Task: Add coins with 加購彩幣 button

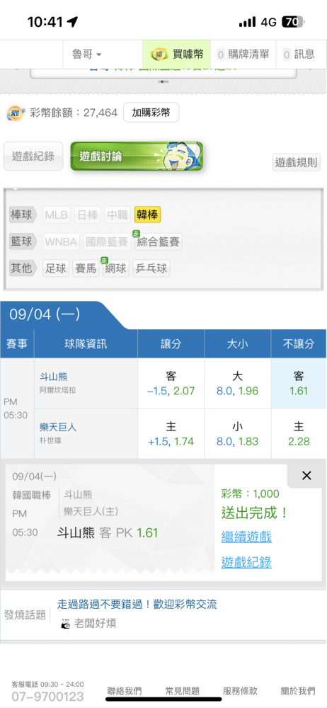Action: (x=151, y=113)
